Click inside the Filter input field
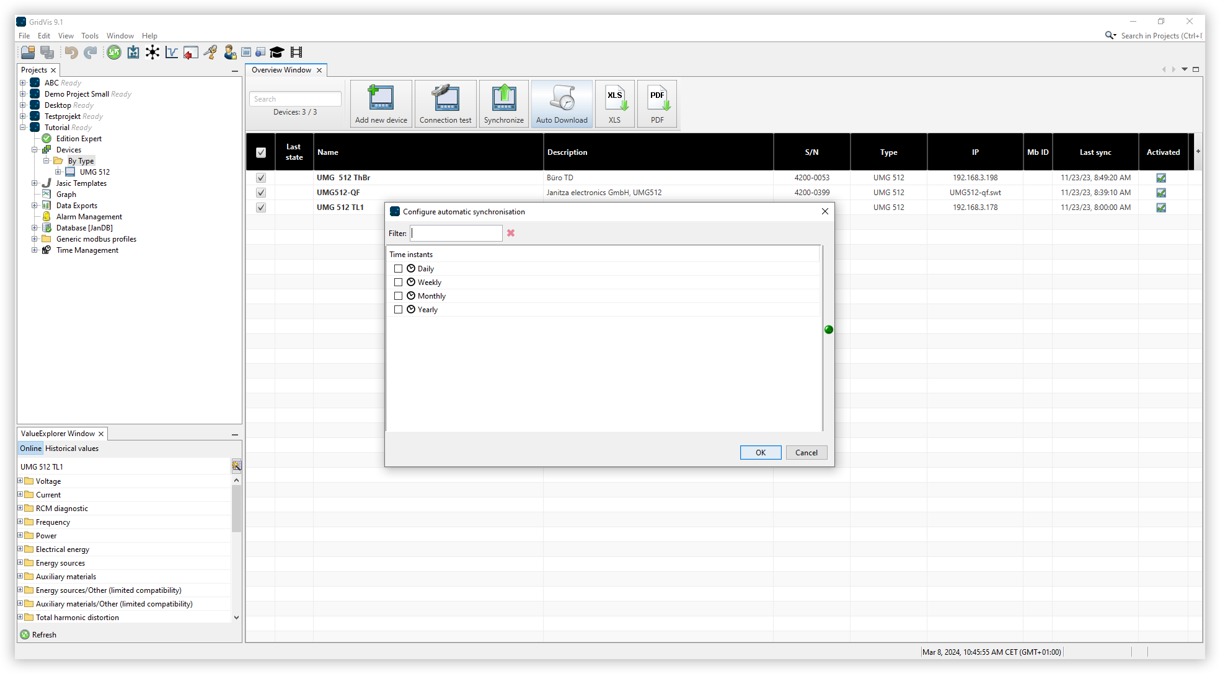The image size is (1220, 674). pos(456,233)
